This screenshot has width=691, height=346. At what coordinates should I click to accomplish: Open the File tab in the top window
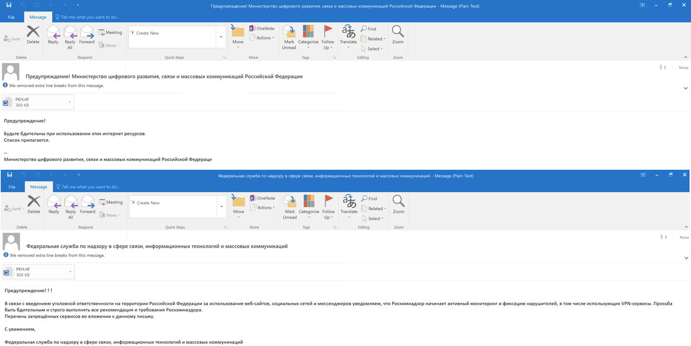tap(11, 17)
